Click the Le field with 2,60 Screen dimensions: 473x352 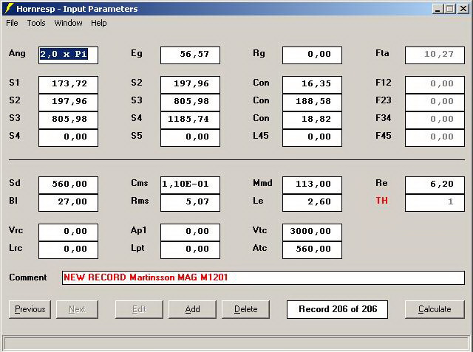[x=312, y=203]
